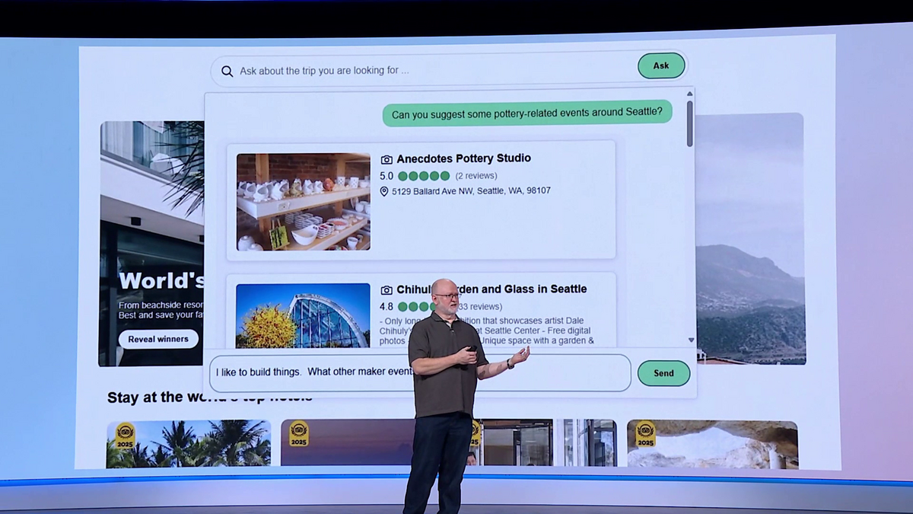The width and height of the screenshot is (913, 514).
Task: Click the magnifier search icon
Action: coord(227,71)
